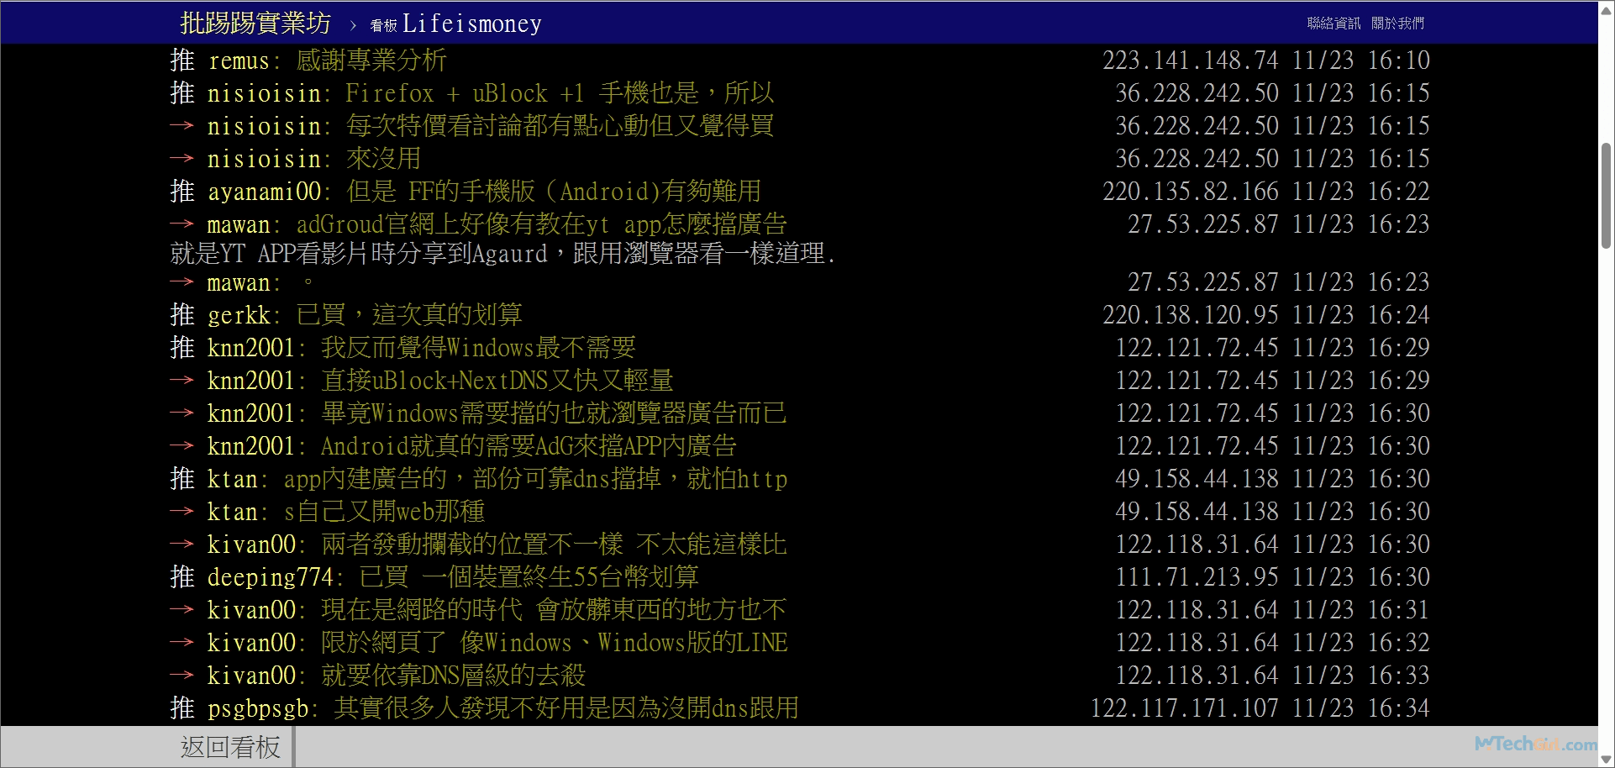Viewport: 1615px width, 768px height.
Task: Go to the 看板 Lifeismoney board
Action: [x=456, y=24]
